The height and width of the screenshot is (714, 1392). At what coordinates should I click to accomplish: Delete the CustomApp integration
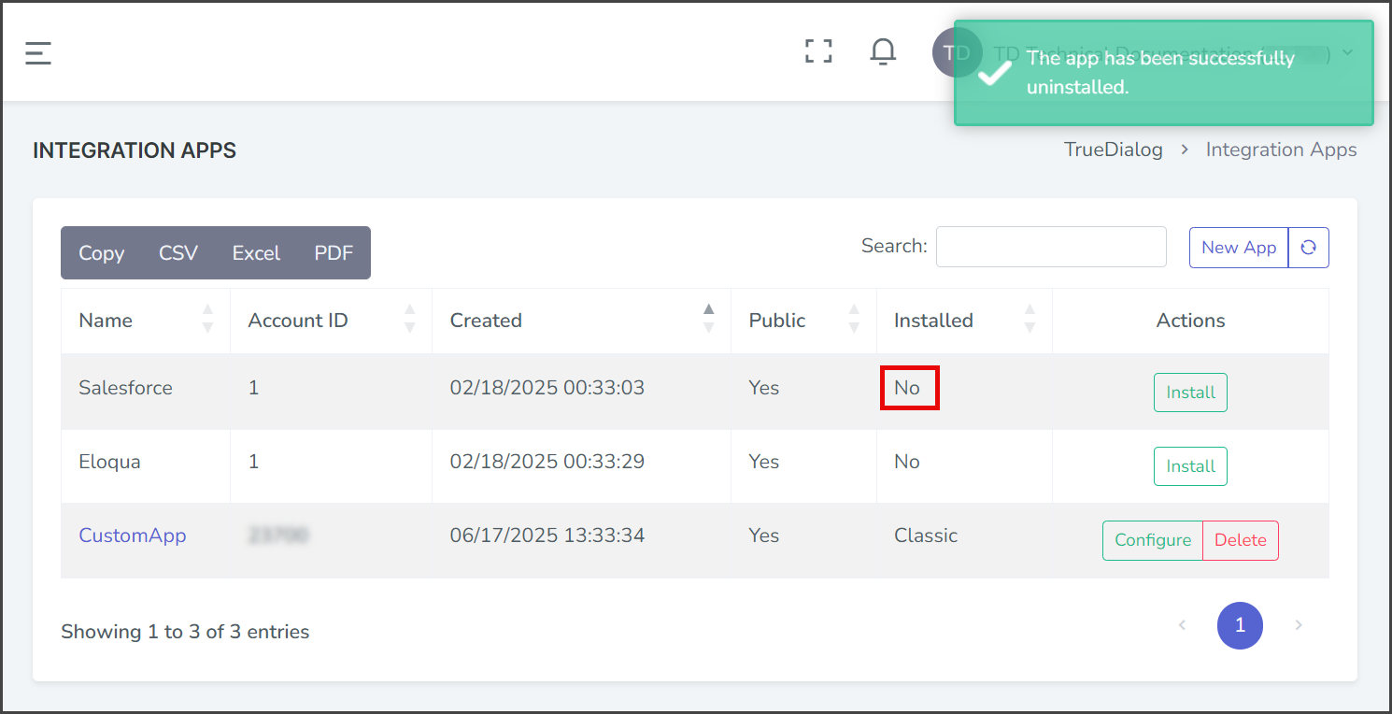pos(1241,540)
